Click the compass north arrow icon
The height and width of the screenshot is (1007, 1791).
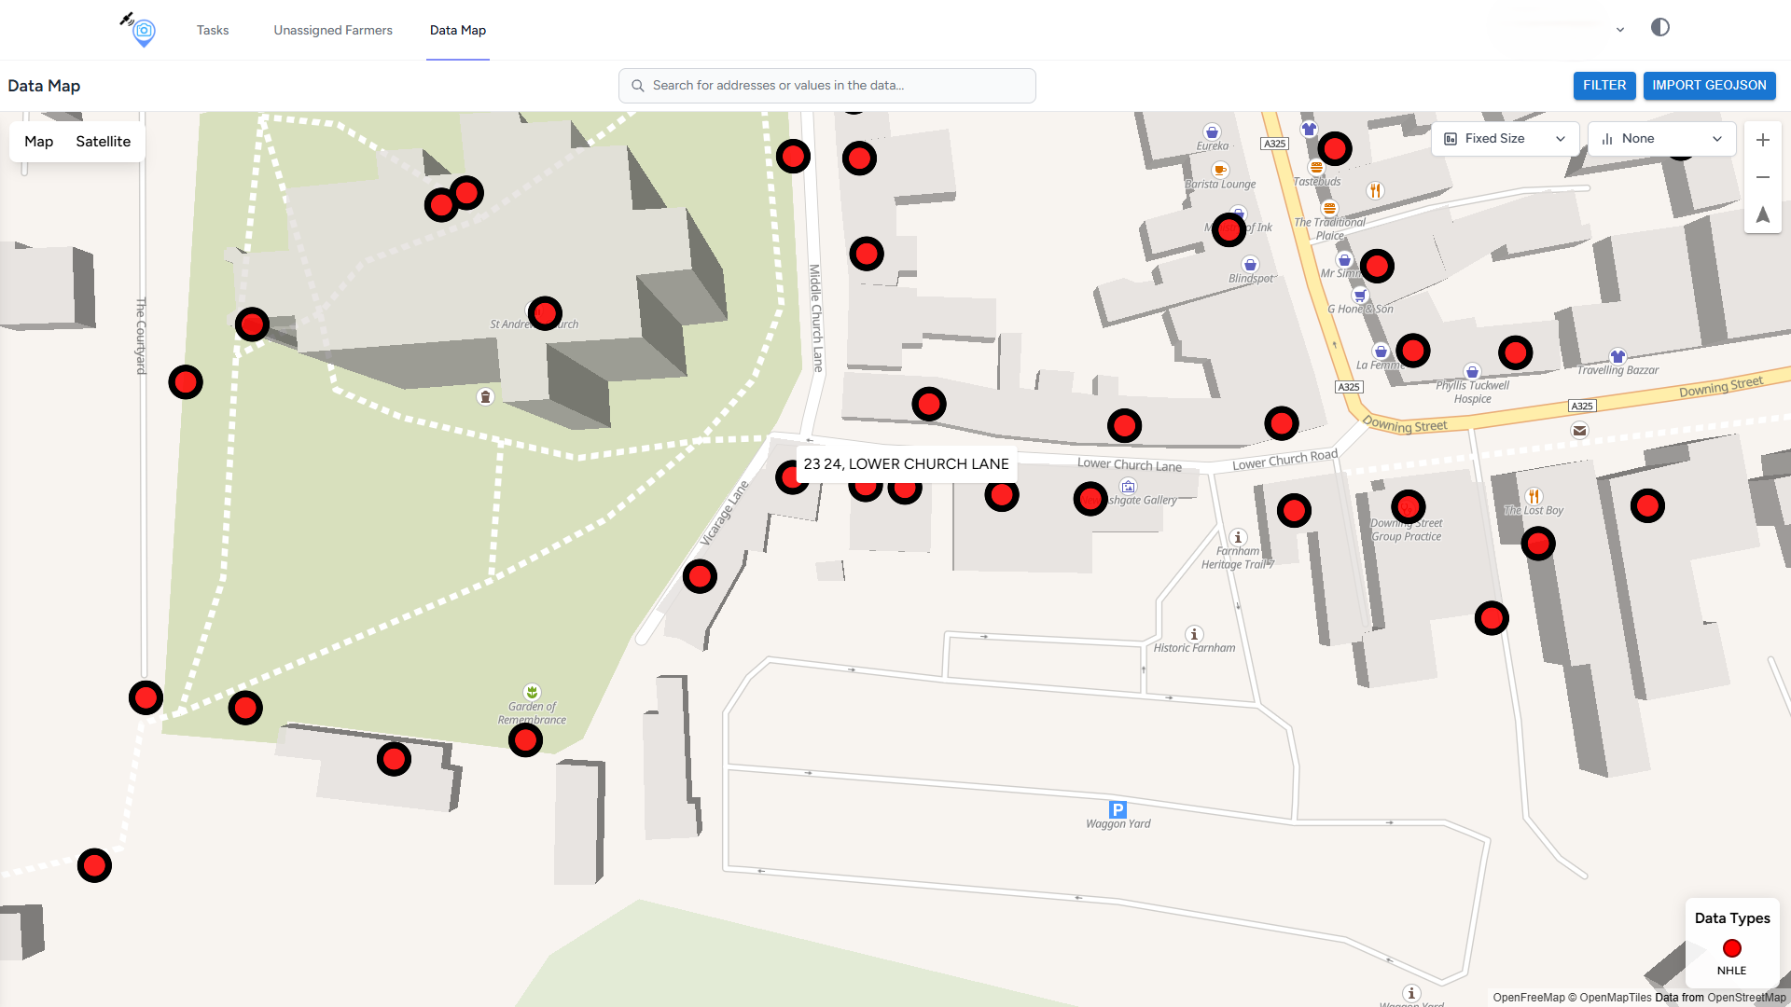(x=1762, y=214)
